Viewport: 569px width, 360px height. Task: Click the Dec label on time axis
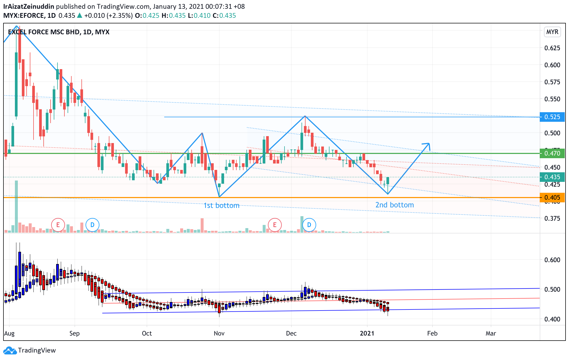point(291,333)
